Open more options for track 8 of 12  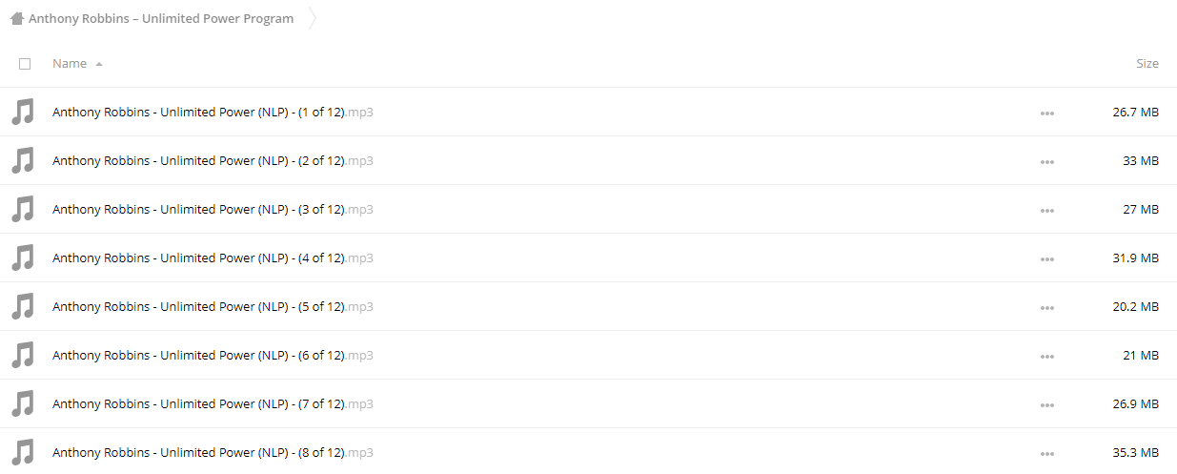tap(1047, 453)
